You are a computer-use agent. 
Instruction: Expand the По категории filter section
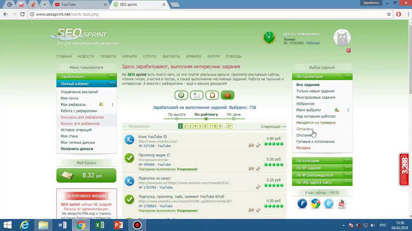[x=322, y=161]
